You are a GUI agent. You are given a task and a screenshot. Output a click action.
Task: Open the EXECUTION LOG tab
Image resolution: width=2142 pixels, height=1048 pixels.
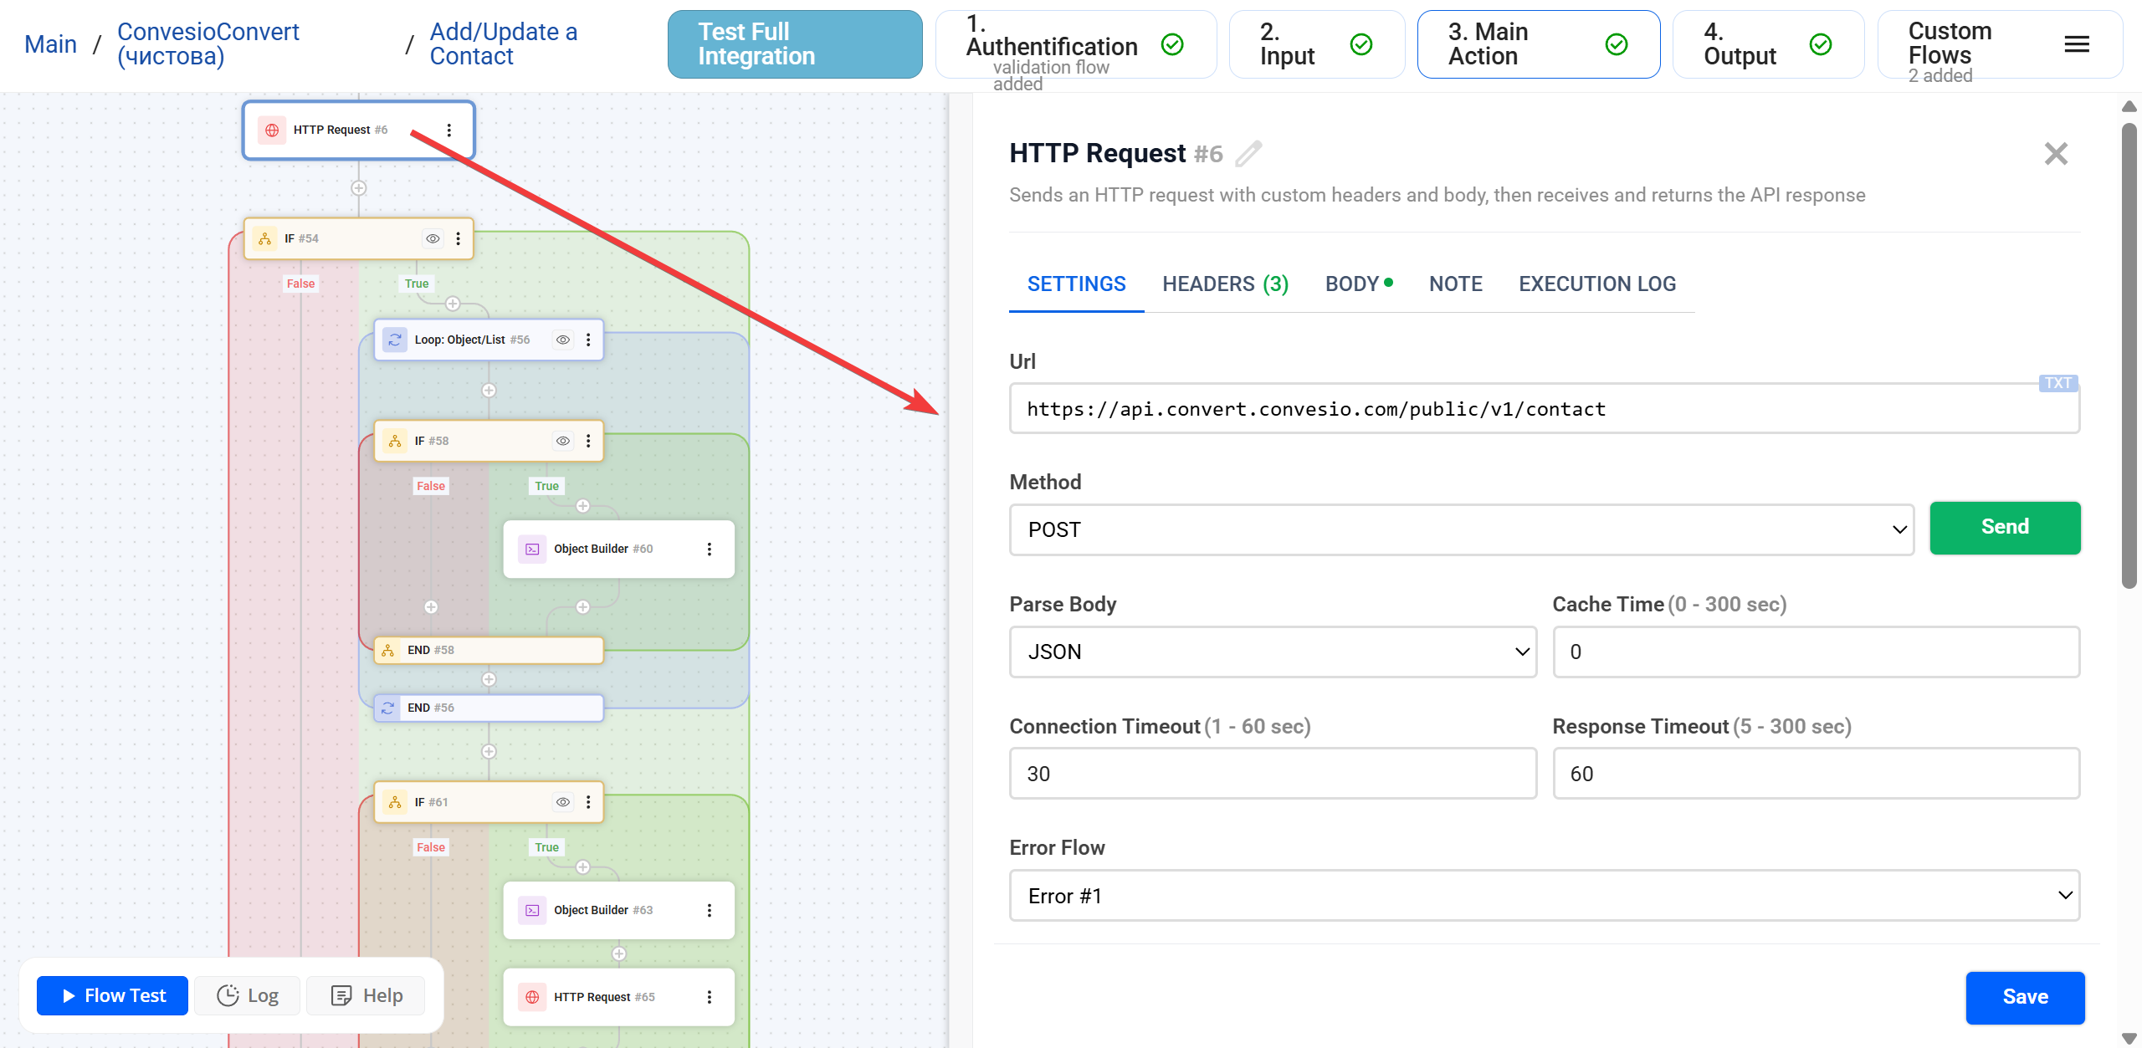(x=1596, y=284)
